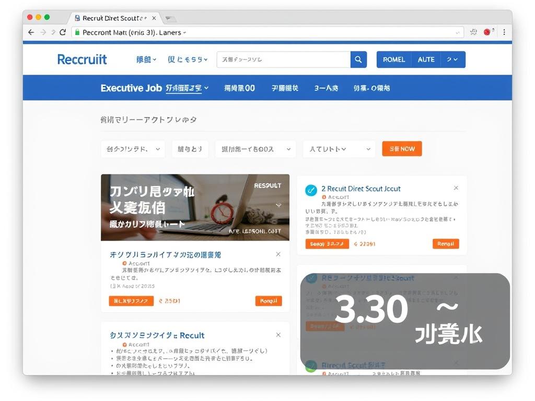Image resolution: width=535 pixels, height=401 pixels.
Task: Click the laptop banner image
Action: point(195,207)
